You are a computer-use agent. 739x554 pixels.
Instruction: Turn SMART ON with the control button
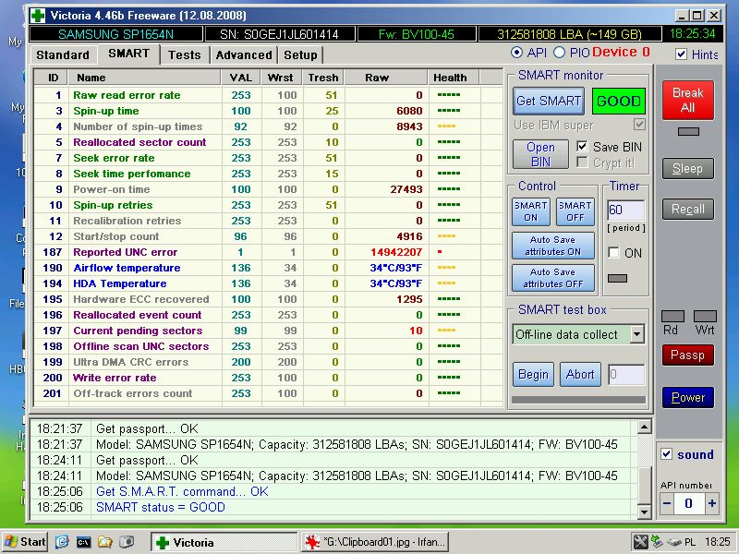(530, 211)
